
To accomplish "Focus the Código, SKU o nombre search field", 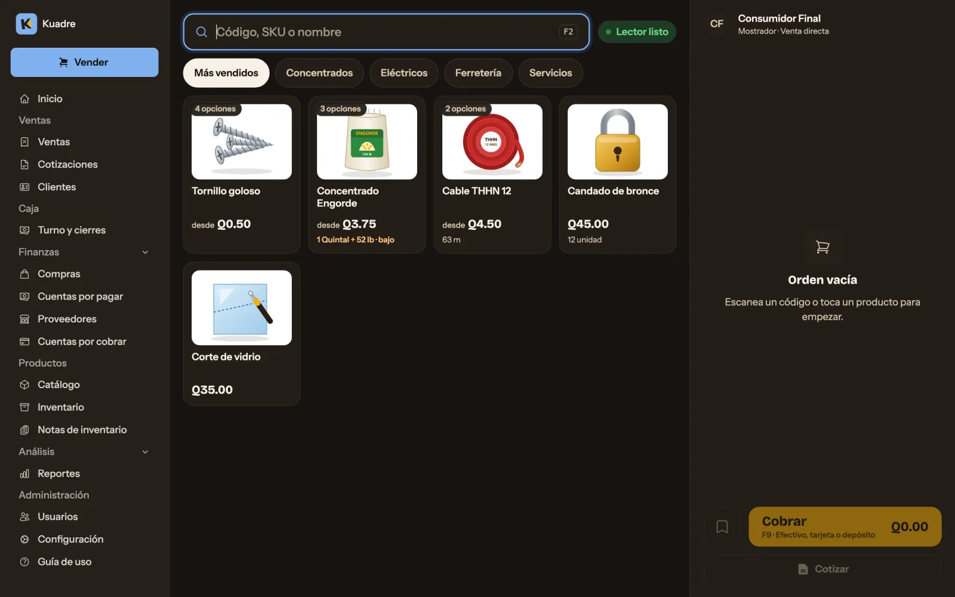I will (386, 32).
